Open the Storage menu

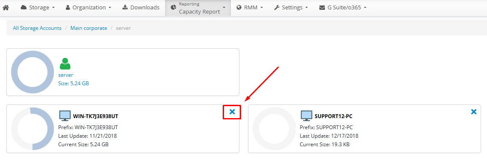pyautogui.click(x=38, y=7)
